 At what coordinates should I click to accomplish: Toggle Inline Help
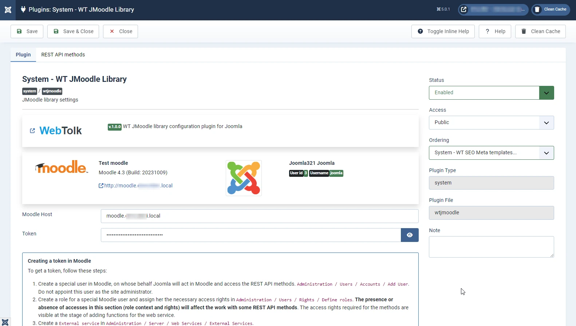(443, 31)
